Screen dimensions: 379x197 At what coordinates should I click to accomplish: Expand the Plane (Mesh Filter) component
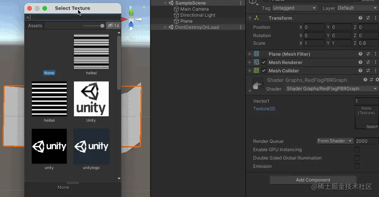click(x=250, y=54)
